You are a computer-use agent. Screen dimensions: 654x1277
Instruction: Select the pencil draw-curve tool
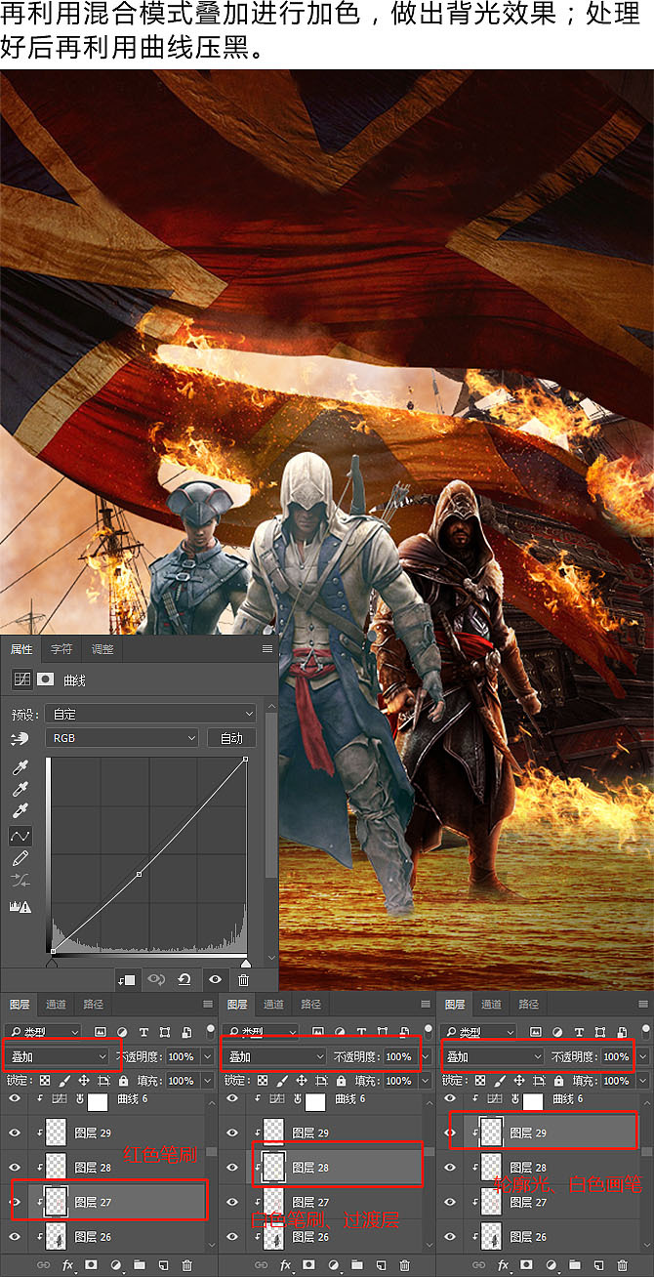click(x=20, y=859)
